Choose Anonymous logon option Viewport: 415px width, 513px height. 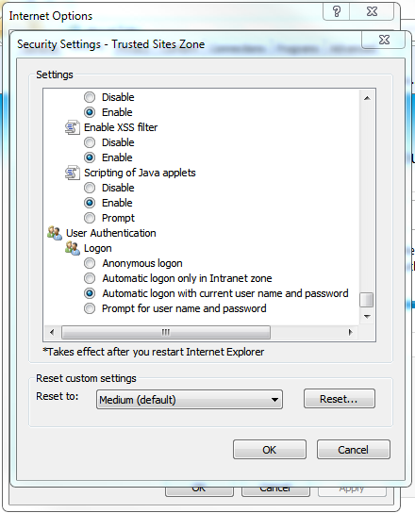tap(90, 263)
